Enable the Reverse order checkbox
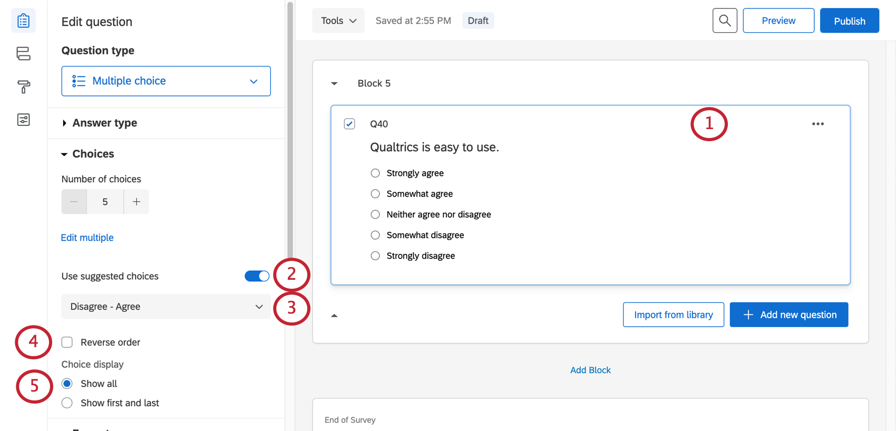Viewport: 896px width, 431px height. click(67, 342)
